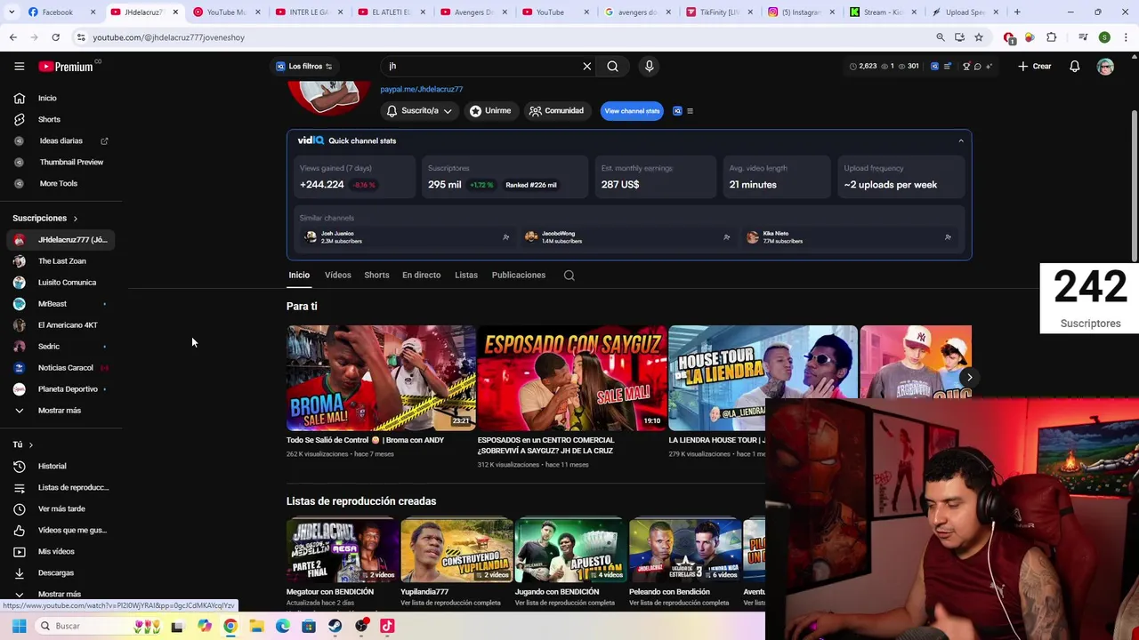Screen dimensions: 1139x640
Task: Switch to En directo tab
Action: click(x=421, y=275)
